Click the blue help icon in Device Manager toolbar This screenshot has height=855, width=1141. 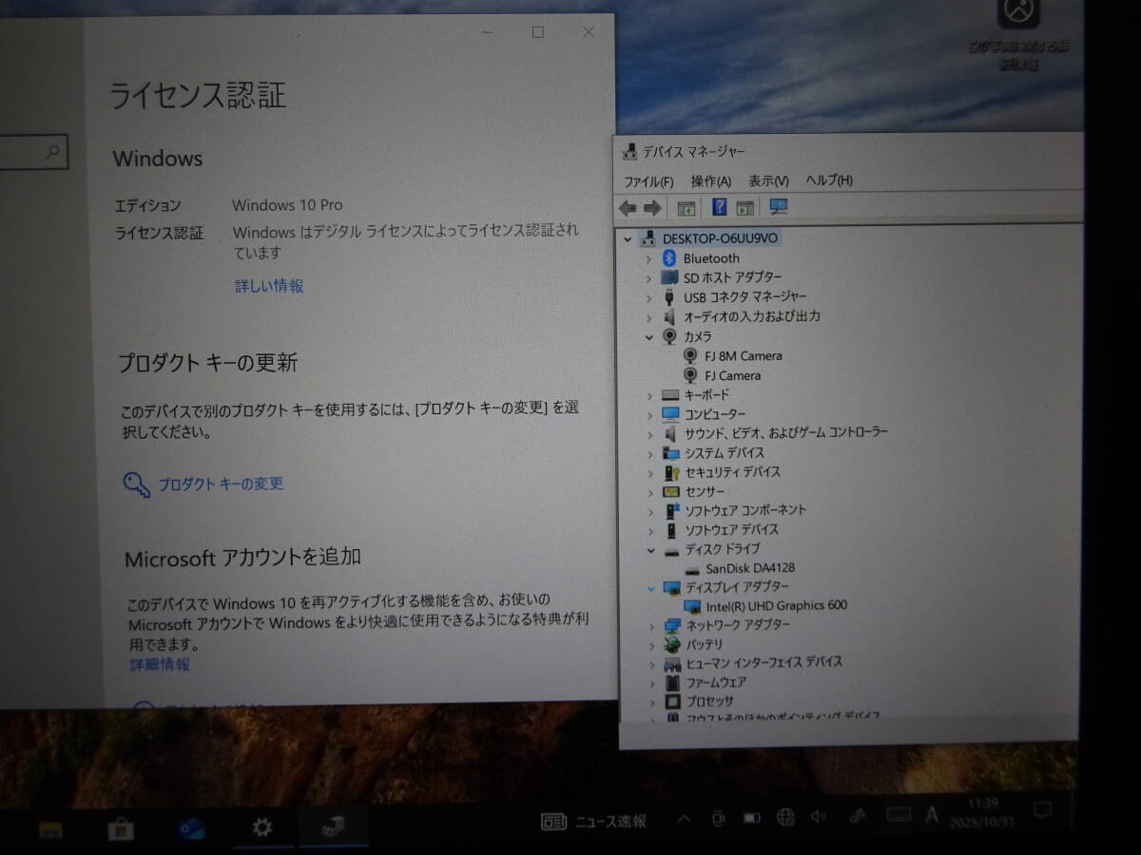719,207
